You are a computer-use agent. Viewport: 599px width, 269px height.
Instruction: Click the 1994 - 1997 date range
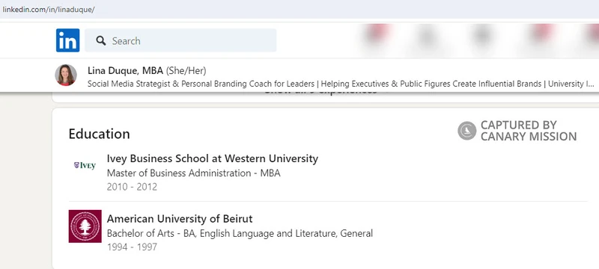(132, 247)
